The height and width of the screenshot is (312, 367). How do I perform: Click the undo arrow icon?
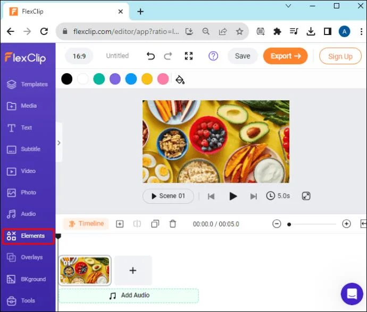[x=151, y=56]
